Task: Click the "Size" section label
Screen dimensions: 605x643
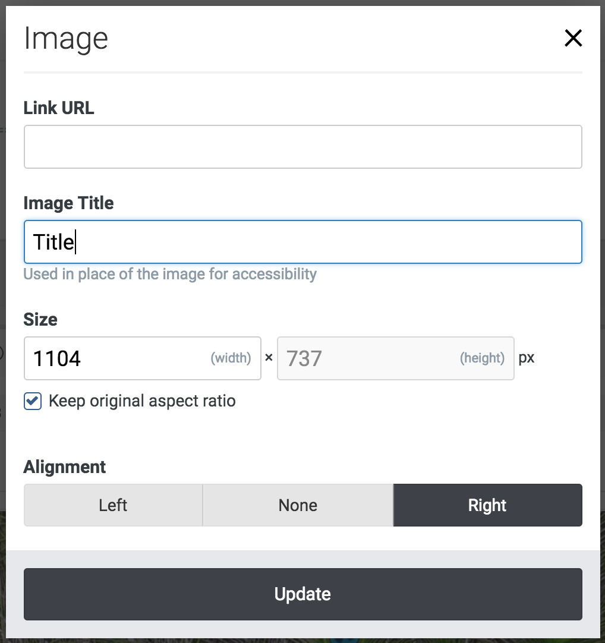Action: click(x=40, y=320)
